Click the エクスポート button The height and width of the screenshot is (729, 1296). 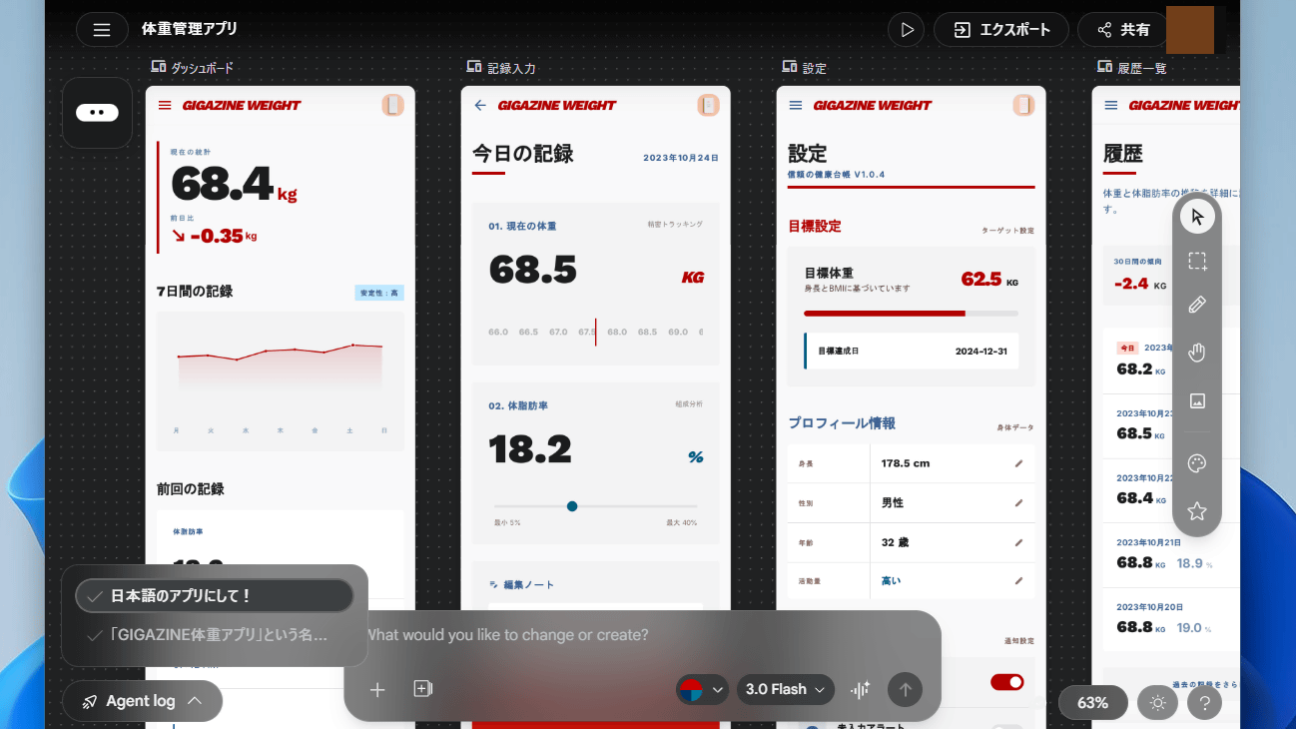point(1000,29)
